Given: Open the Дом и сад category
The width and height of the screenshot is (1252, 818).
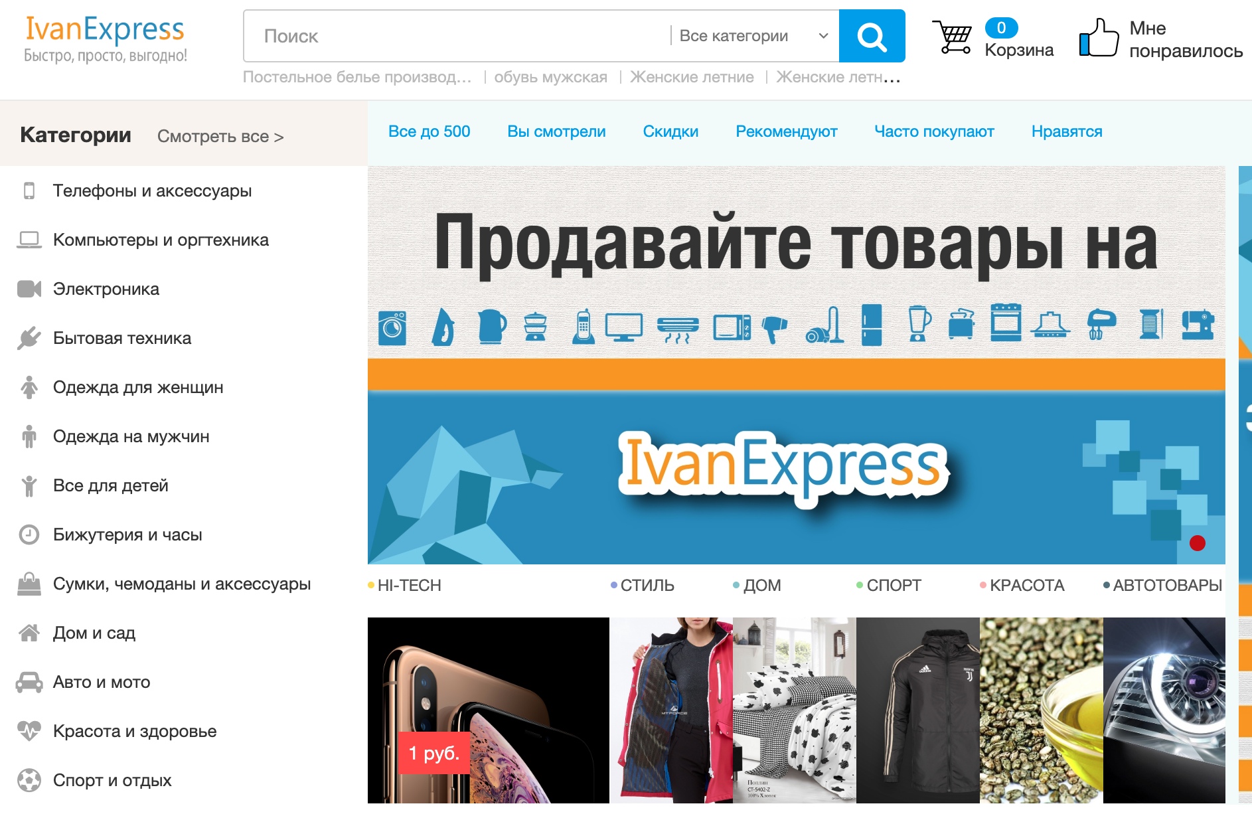Looking at the screenshot, I should pyautogui.click(x=94, y=633).
